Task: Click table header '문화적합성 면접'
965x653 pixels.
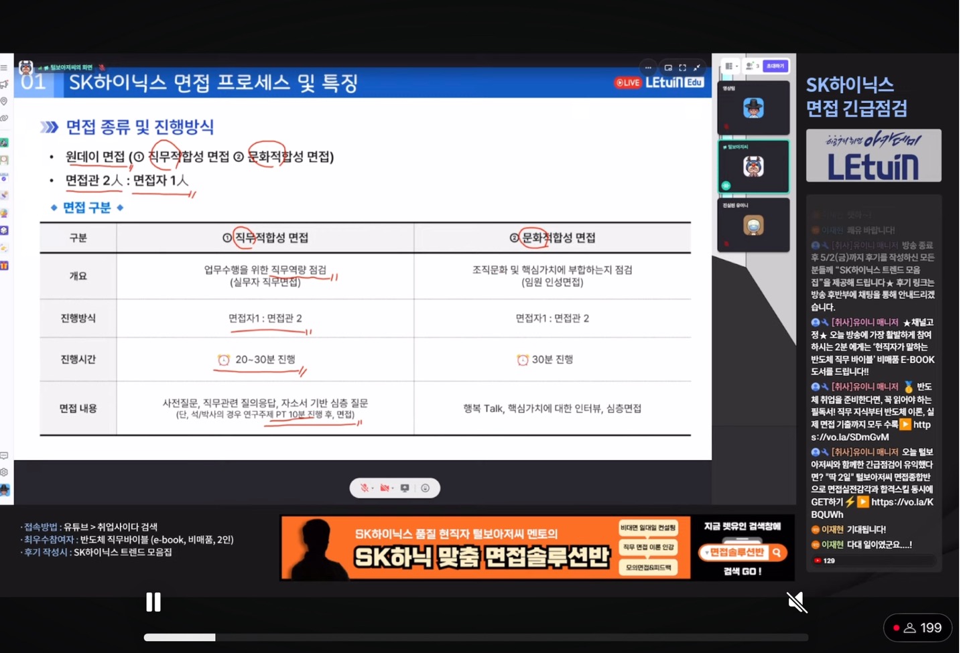Action: click(x=552, y=238)
